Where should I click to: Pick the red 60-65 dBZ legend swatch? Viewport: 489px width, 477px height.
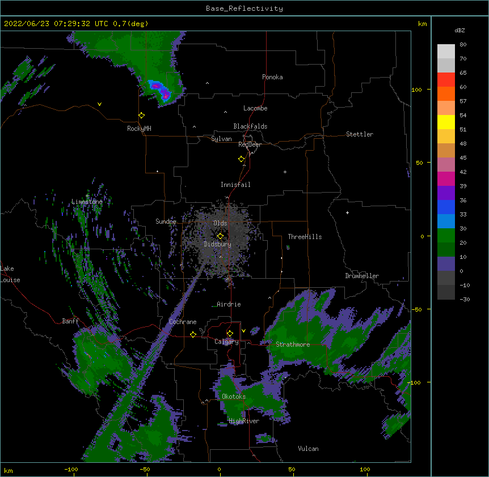click(446, 79)
